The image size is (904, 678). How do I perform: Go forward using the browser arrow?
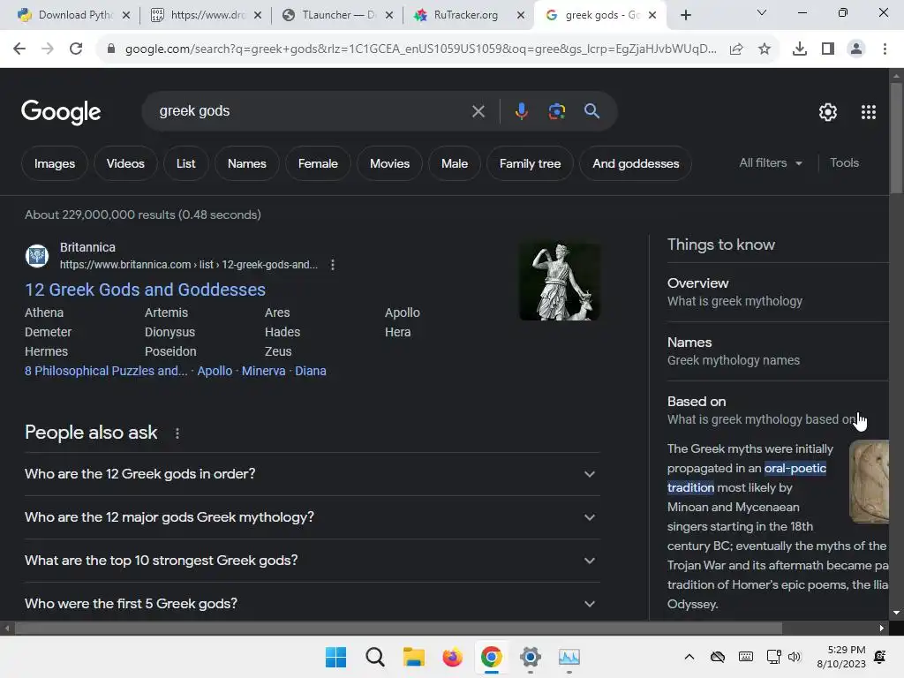pyautogui.click(x=48, y=49)
